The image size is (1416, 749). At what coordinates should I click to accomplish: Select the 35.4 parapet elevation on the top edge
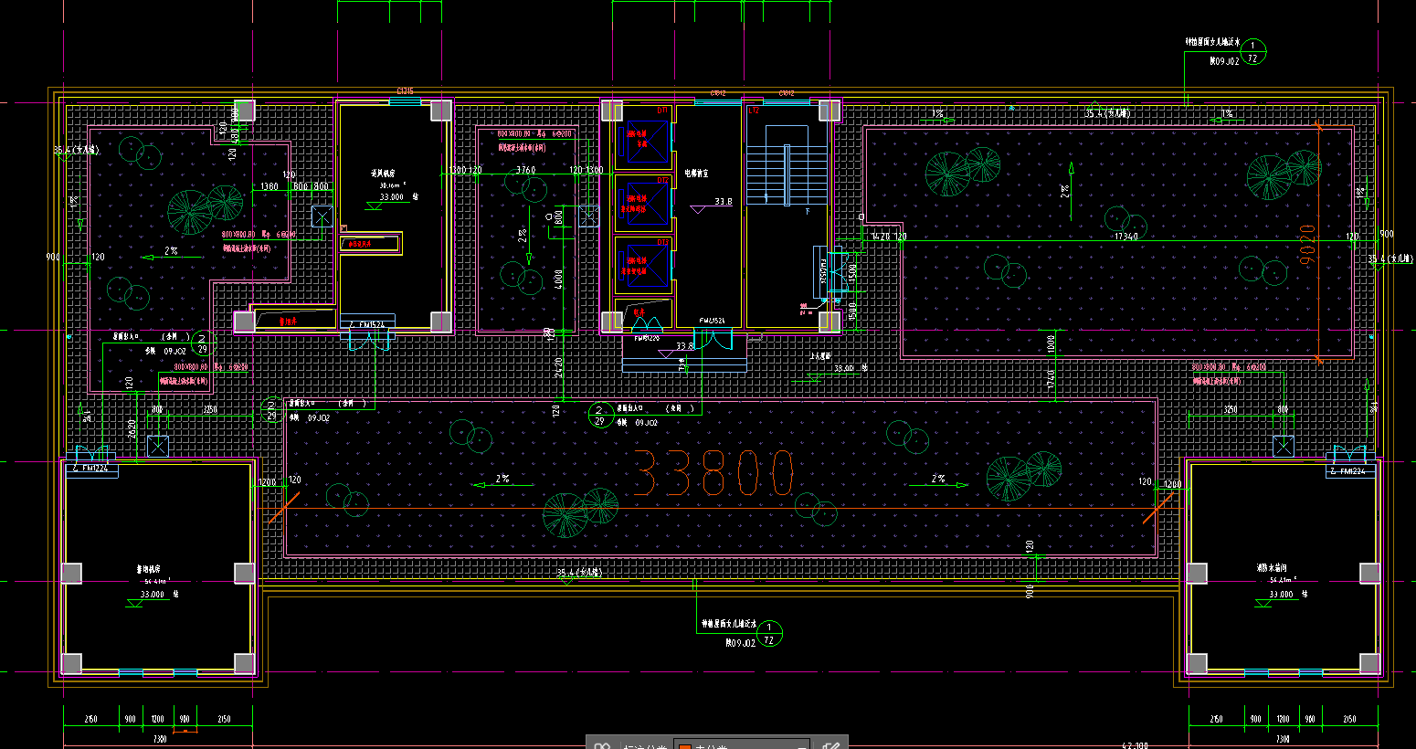tap(1108, 113)
